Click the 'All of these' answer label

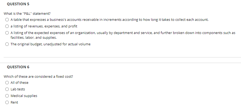click(19, 83)
